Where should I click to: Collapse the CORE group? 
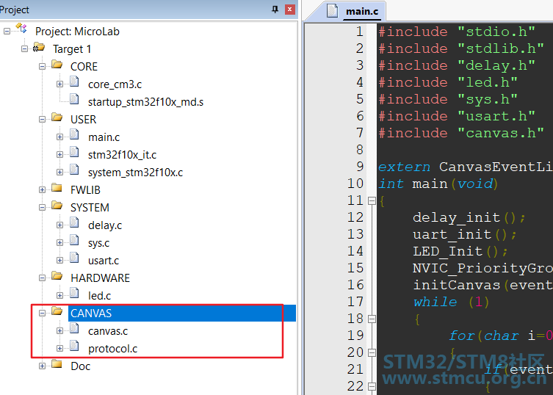click(42, 66)
